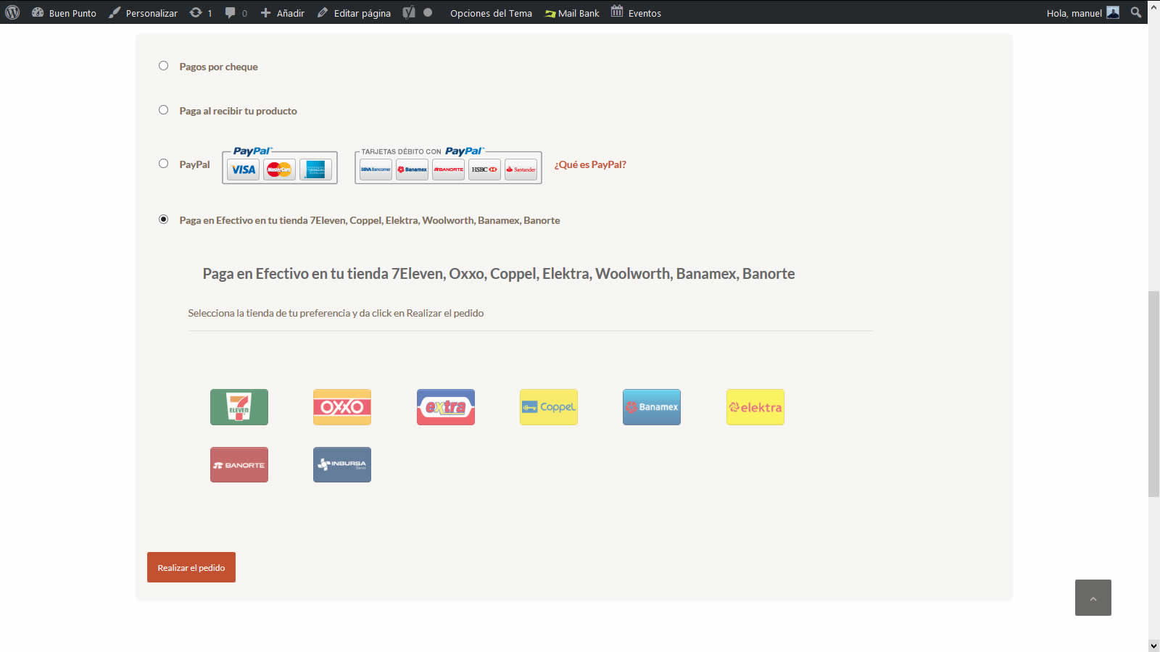Click the scrollbar down arrow
Screen dimensions: 1160x652
1153,645
